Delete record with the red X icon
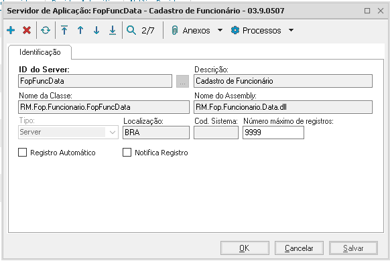 pos(27,30)
